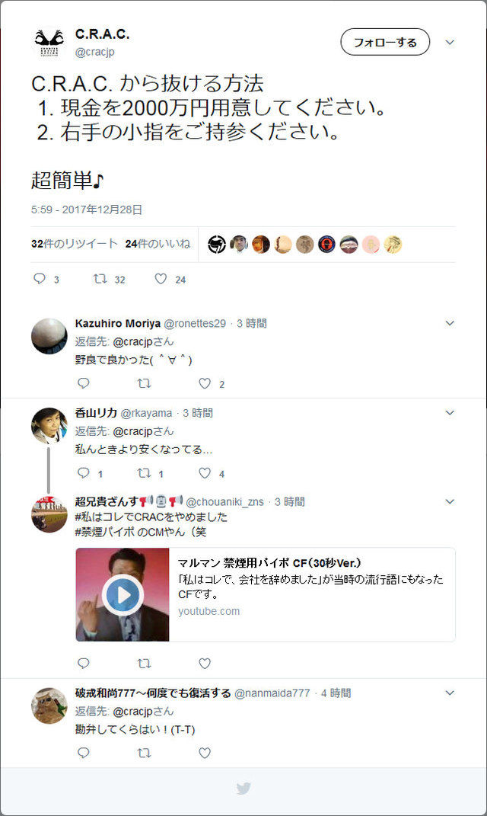The image size is (487, 816).
Task: Click the Twitter bird logo at the bottom
Action: click(243, 789)
